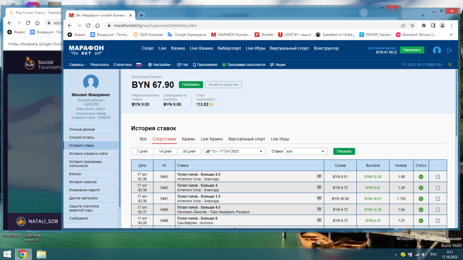463x260 pixels.
Task: Click the logout icon in header
Action: (x=449, y=50)
